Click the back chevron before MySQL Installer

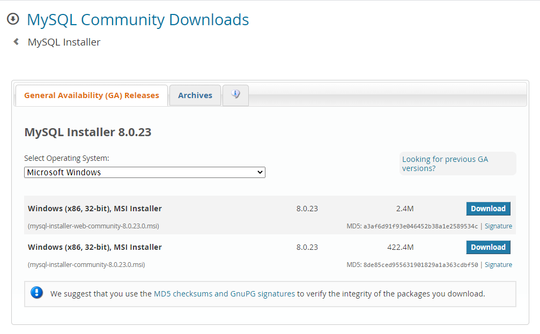pyautogui.click(x=16, y=42)
